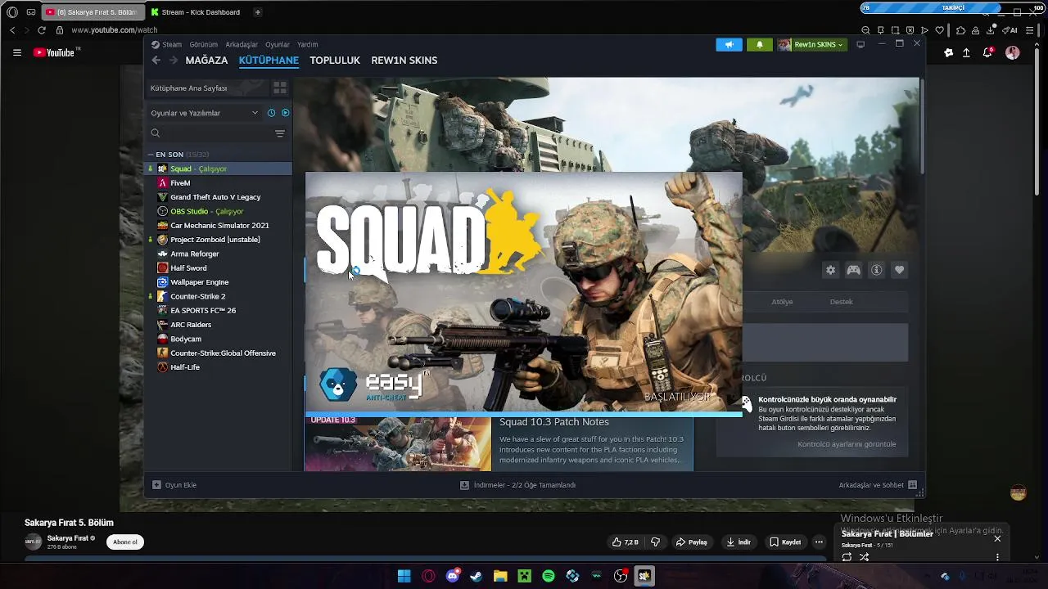The width and height of the screenshot is (1048, 589).
Task: Click the library search magnifier
Action: tap(156, 133)
